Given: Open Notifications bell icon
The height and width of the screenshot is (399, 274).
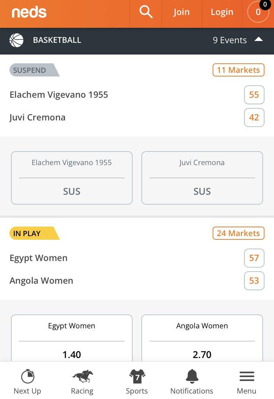Looking at the screenshot, I should pos(192,377).
